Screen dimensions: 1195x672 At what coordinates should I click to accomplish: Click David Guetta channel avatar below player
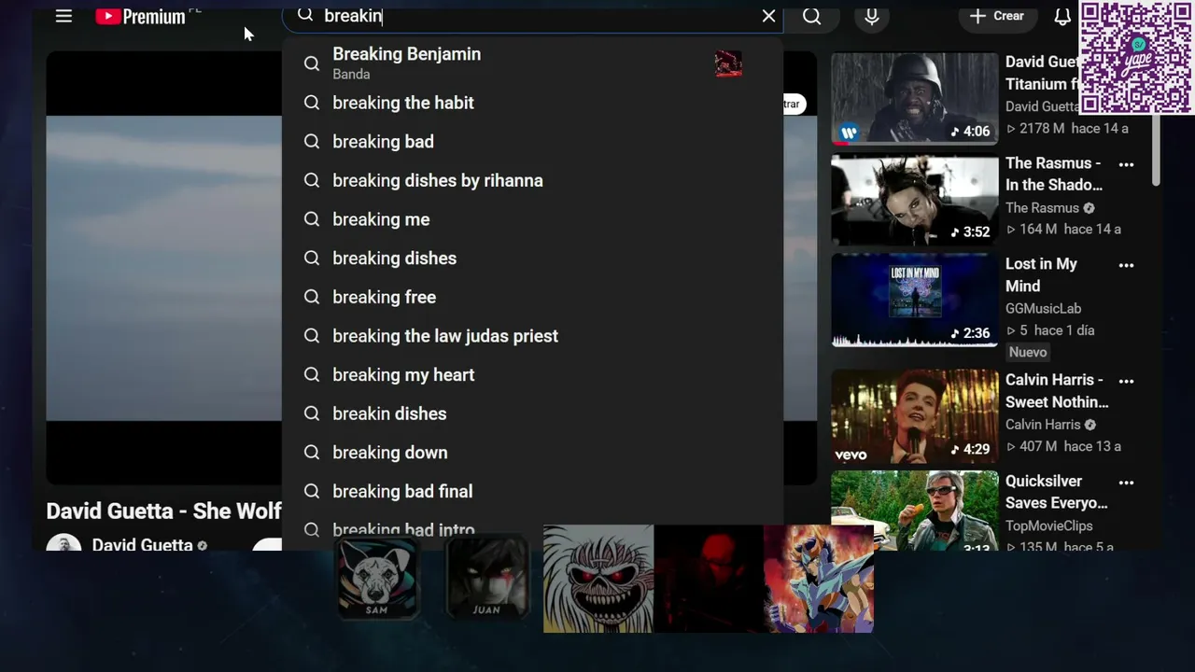click(x=63, y=542)
